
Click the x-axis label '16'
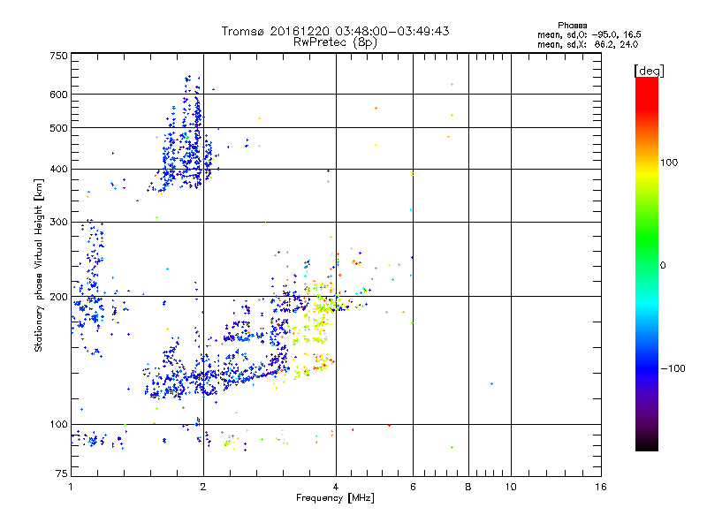[x=601, y=487]
